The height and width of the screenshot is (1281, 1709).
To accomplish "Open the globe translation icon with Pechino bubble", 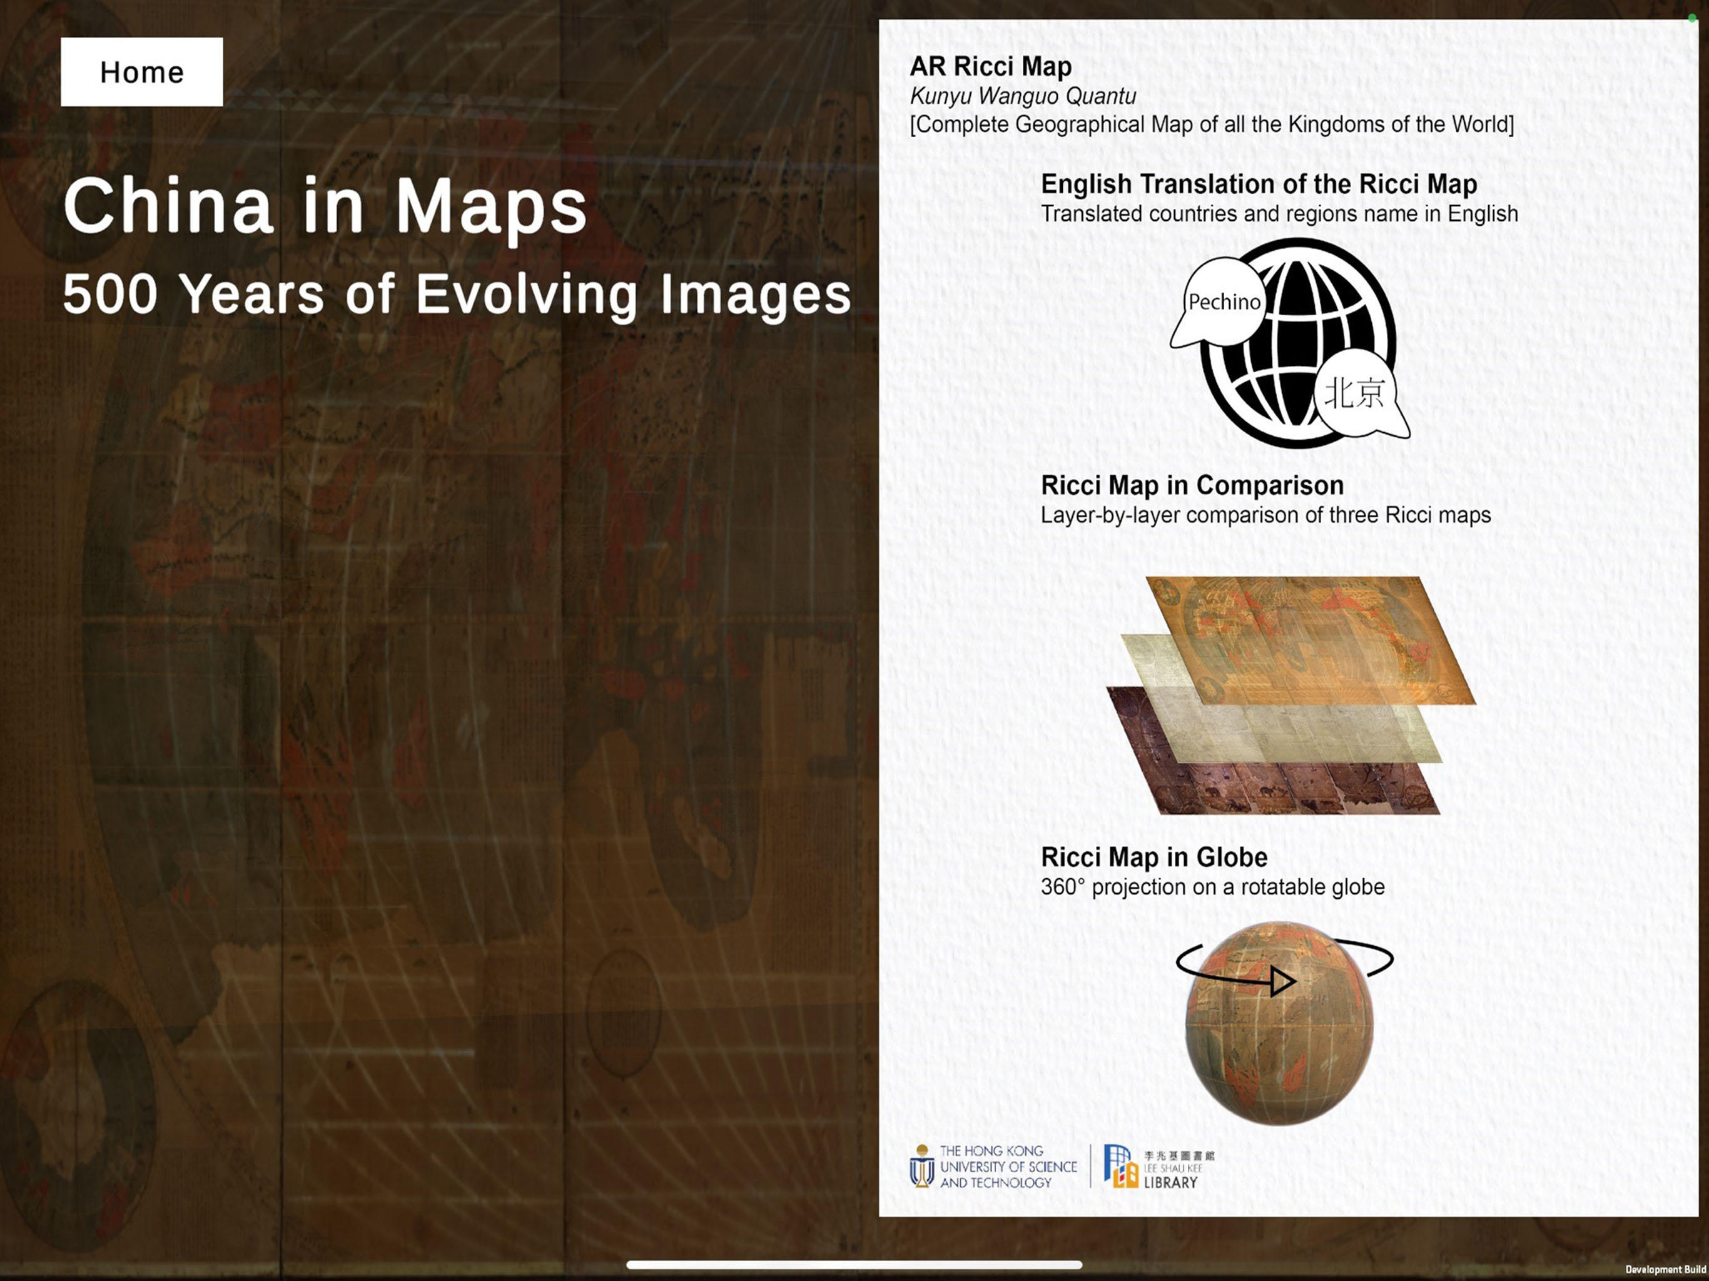I will click(1289, 343).
